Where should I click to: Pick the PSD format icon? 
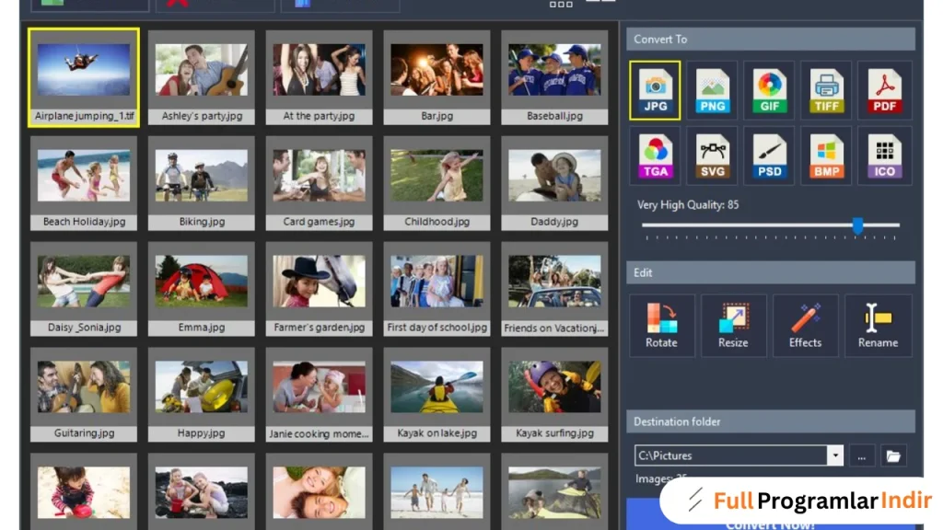point(769,156)
